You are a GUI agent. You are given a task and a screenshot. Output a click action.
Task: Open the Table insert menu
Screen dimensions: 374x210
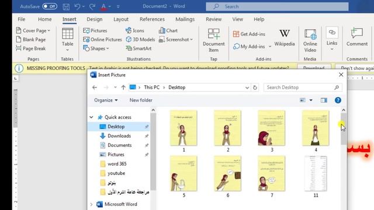[68, 40]
